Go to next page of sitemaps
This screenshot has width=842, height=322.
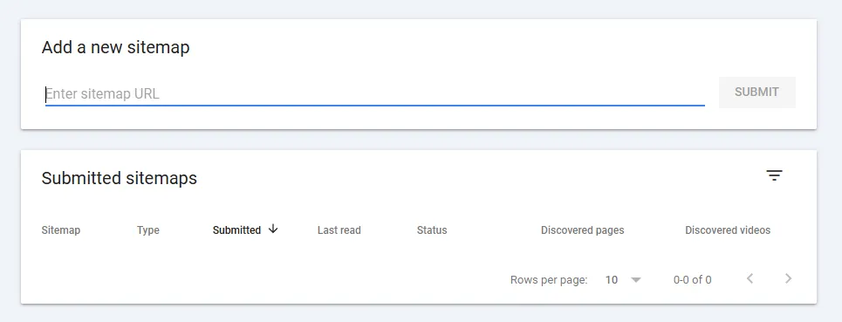(x=788, y=278)
